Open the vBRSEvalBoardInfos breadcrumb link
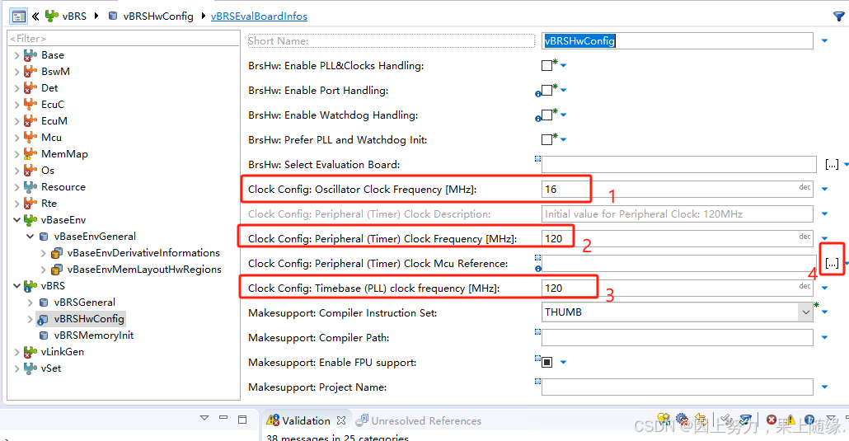The image size is (849, 441). (x=259, y=16)
